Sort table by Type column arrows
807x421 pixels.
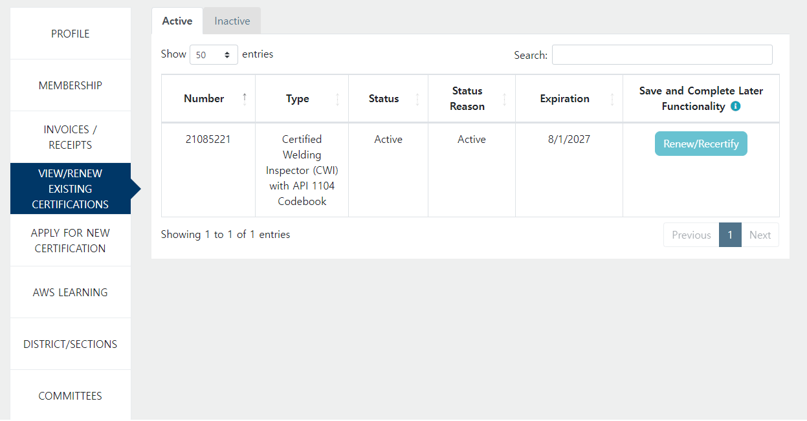[x=337, y=99]
